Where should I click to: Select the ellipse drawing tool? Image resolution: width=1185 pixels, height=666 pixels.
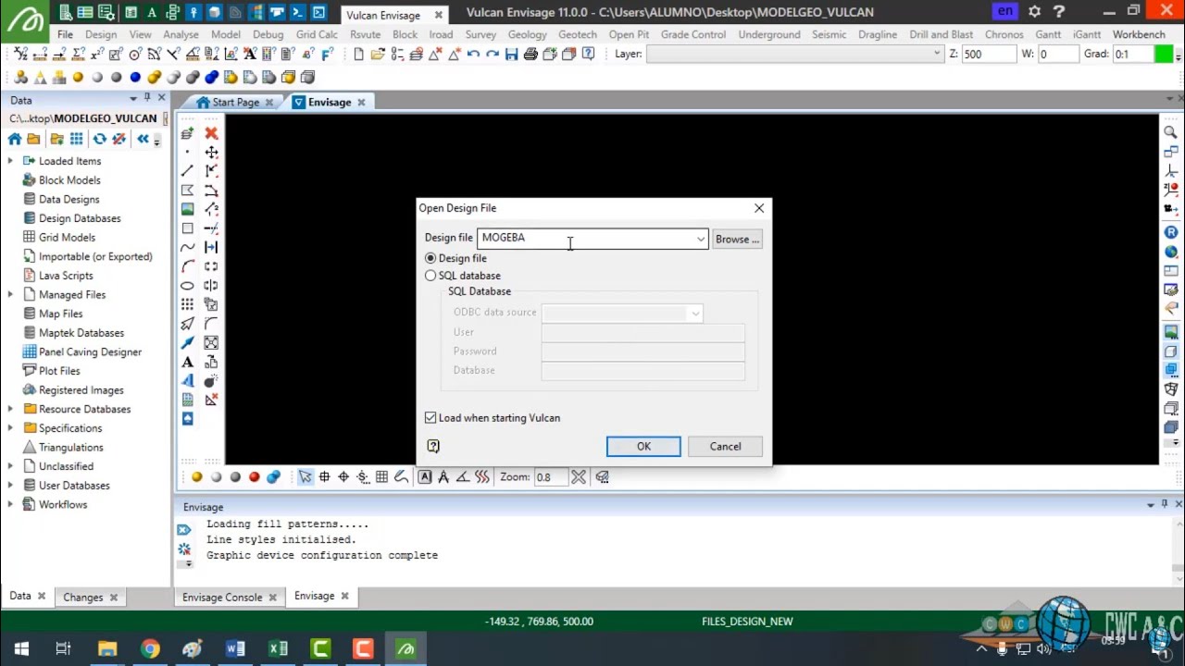(188, 285)
